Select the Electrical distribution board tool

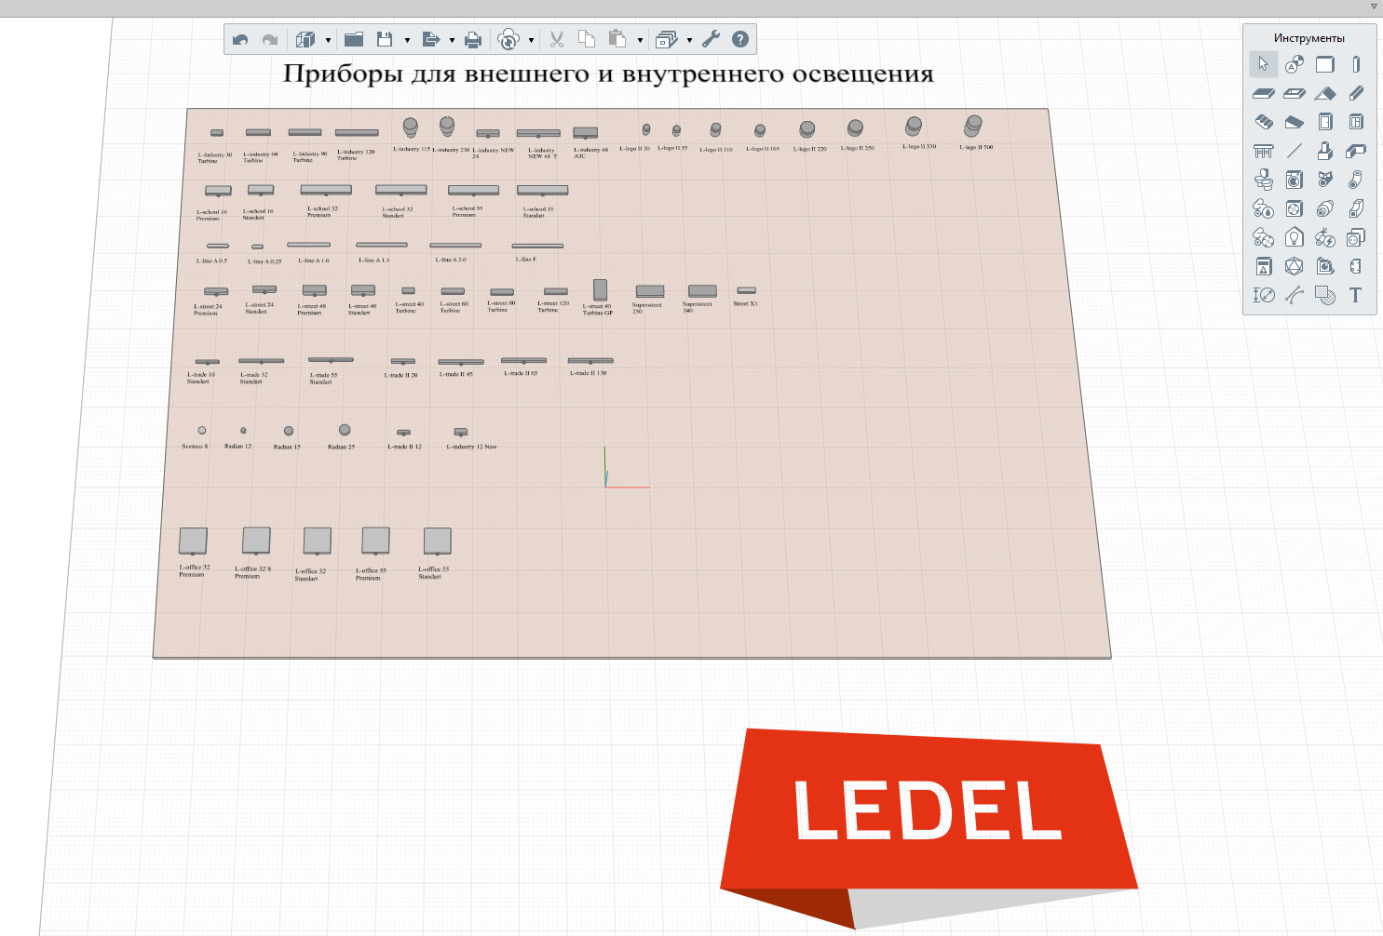pyautogui.click(x=1264, y=266)
